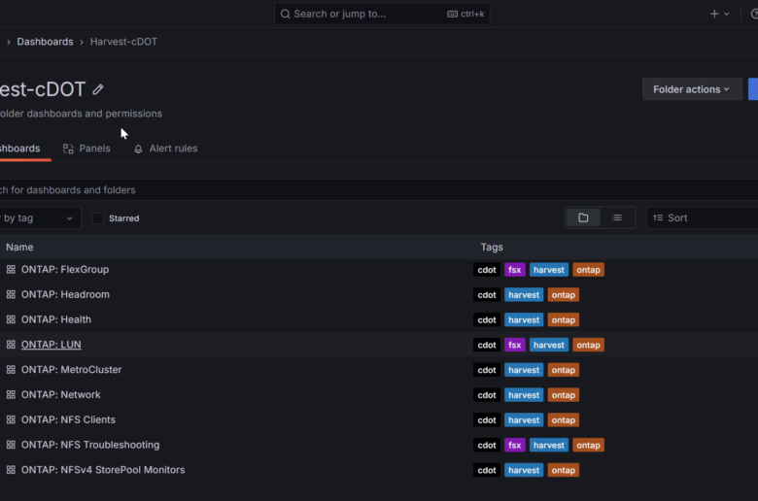Click the harvest tag on the MetroCluster row
The width and height of the screenshot is (758, 501).
(x=524, y=370)
